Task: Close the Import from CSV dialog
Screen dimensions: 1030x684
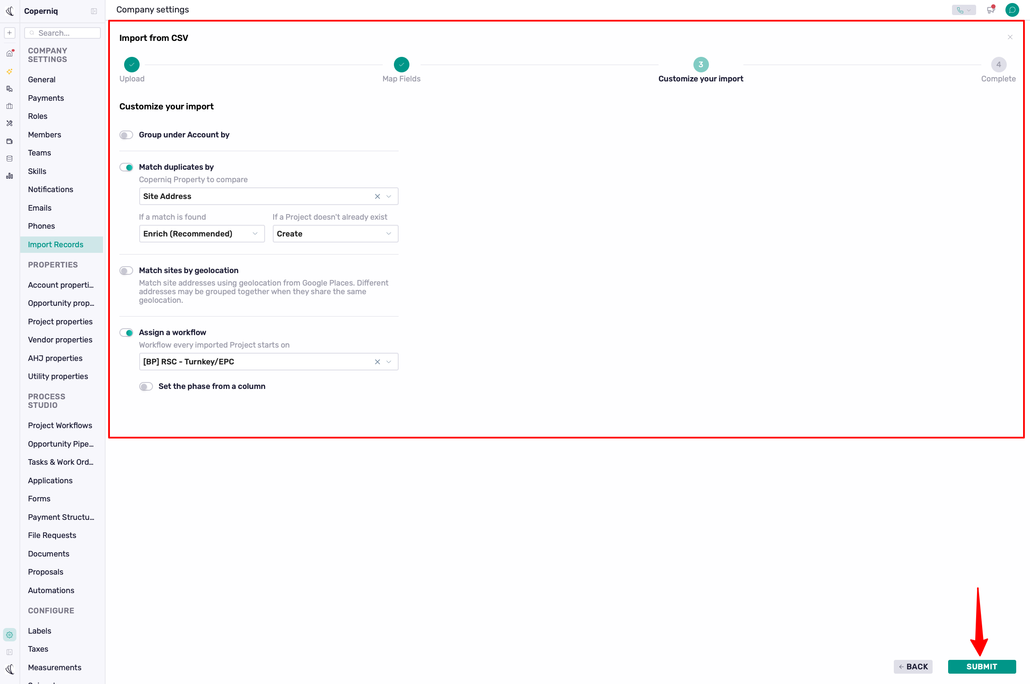Action: coord(1010,37)
